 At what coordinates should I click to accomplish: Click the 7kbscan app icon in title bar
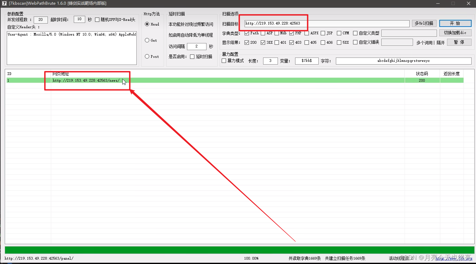(4, 3)
